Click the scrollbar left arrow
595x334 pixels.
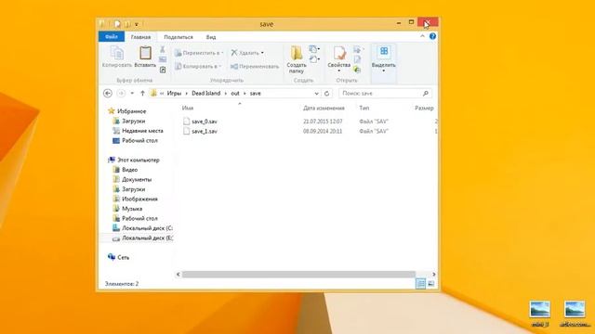[178, 275]
